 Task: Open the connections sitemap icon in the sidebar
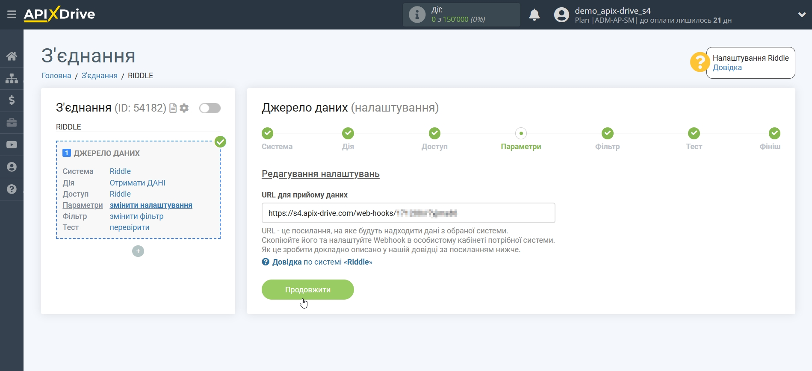click(x=12, y=78)
